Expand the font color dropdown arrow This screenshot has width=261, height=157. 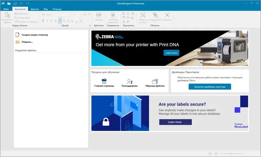click(x=81, y=21)
